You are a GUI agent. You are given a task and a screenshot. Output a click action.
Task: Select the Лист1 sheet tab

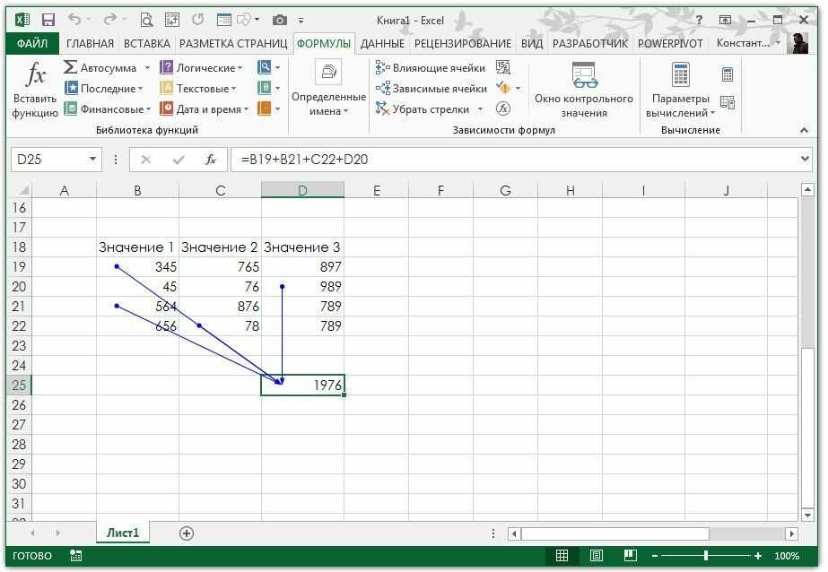tap(123, 533)
